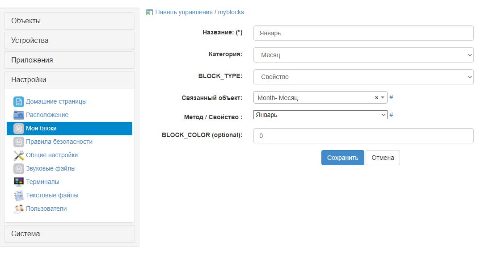Screen dimensions: 489x263
Task: Expand the Устройства sidebar section
Action: click(x=69, y=41)
